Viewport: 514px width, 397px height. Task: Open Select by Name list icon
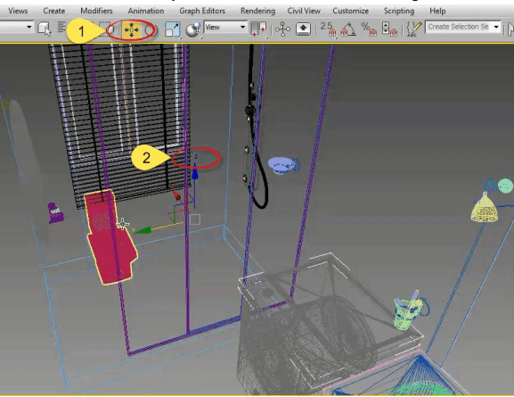click(x=61, y=28)
